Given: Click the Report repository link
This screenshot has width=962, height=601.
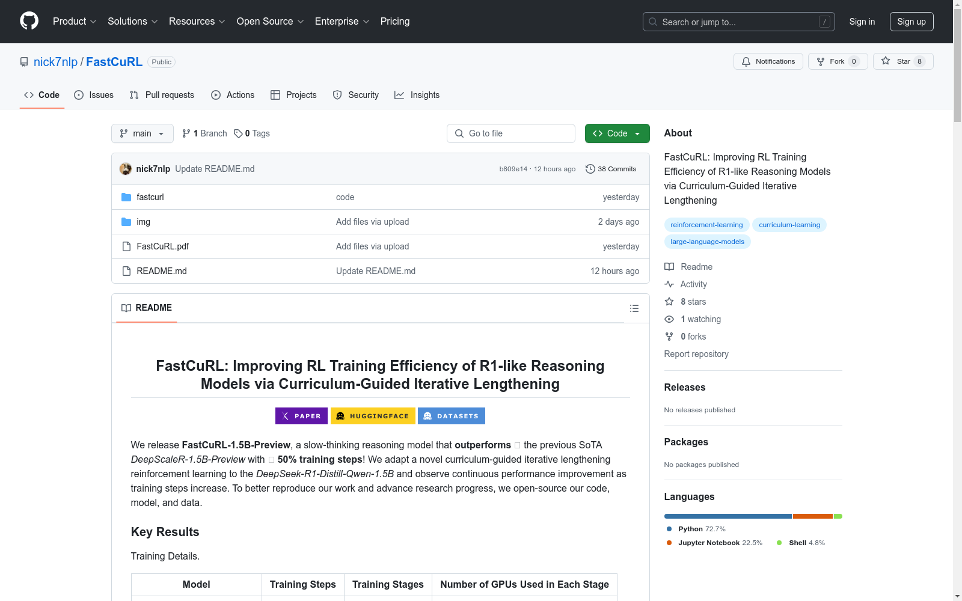Looking at the screenshot, I should click(696, 354).
